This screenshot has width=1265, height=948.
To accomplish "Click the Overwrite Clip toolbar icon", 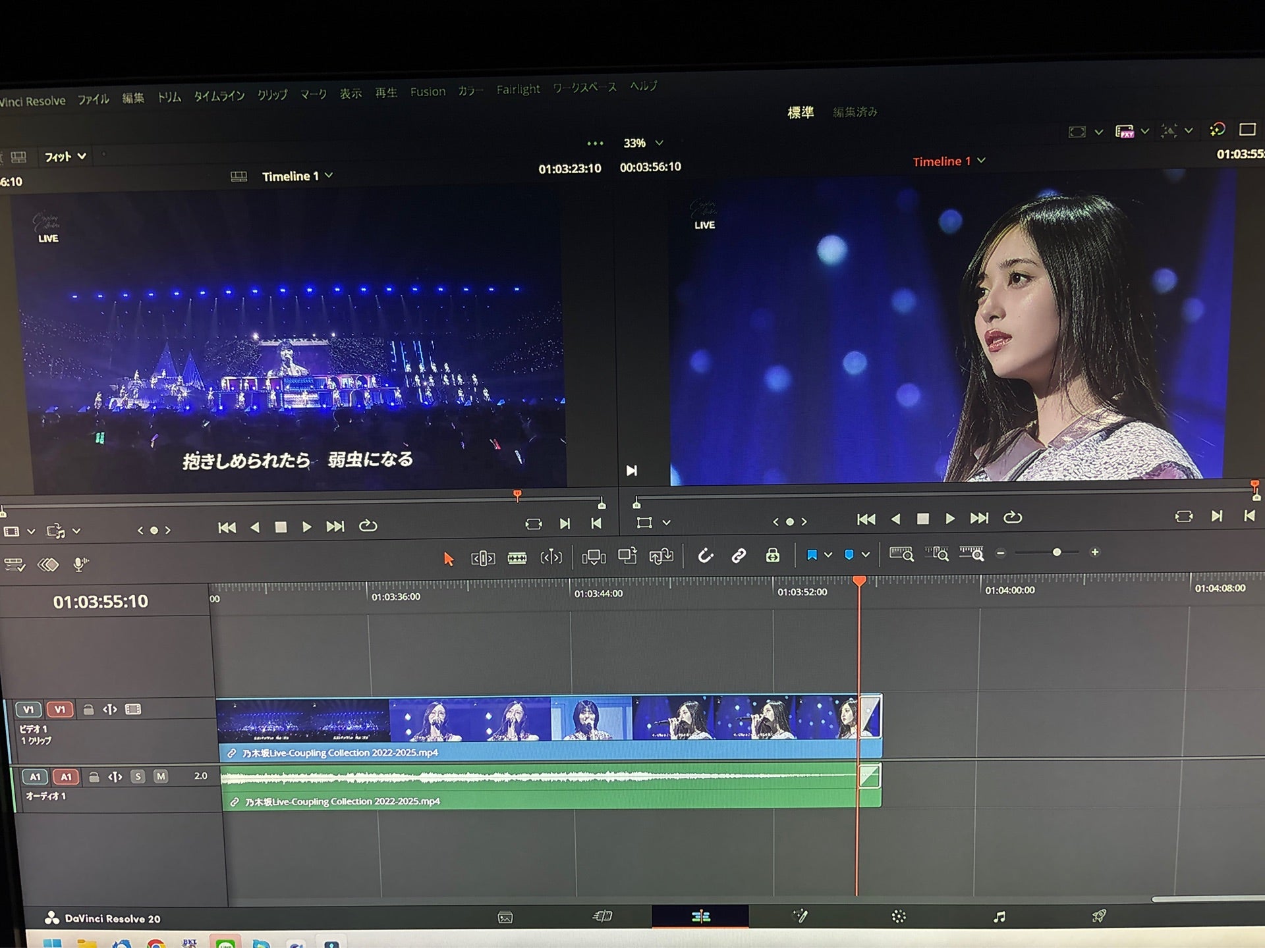I will 627,556.
